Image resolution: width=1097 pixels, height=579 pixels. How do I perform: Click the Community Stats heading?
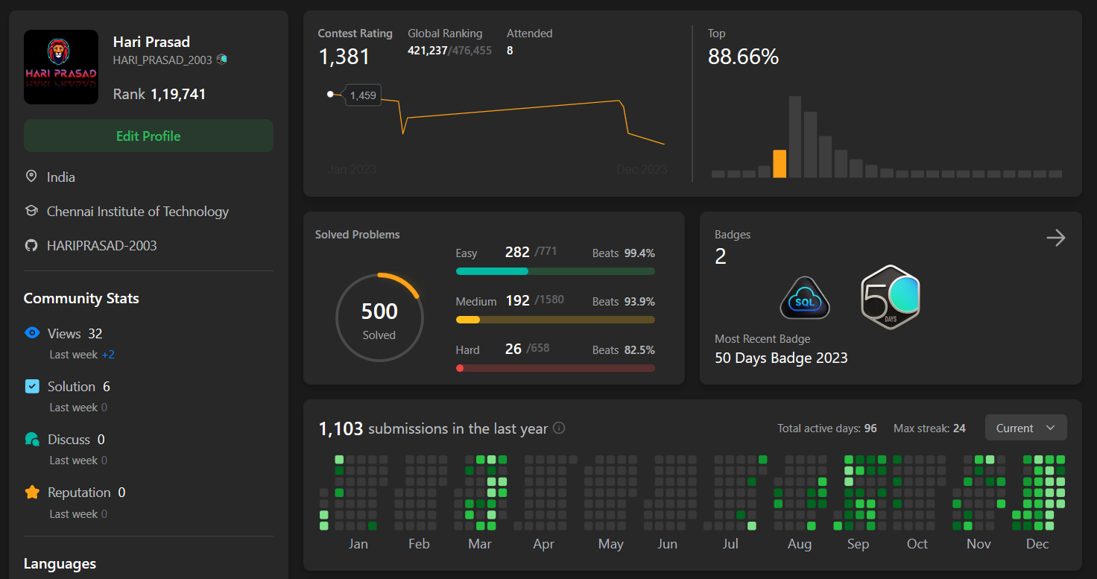point(81,298)
